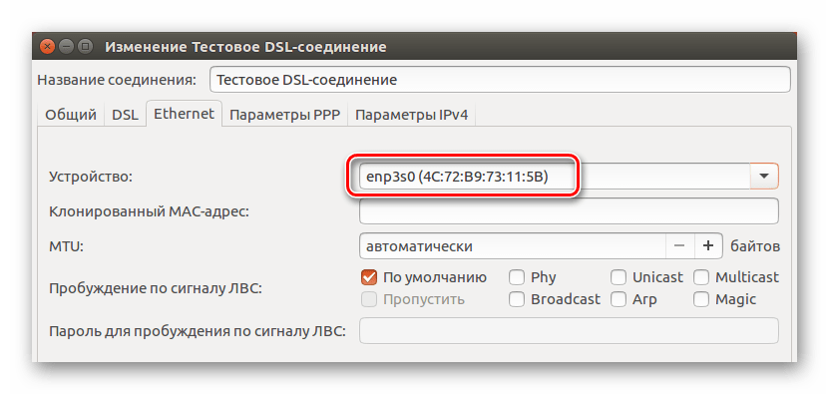Check the Broadcast option

pyautogui.click(x=517, y=299)
